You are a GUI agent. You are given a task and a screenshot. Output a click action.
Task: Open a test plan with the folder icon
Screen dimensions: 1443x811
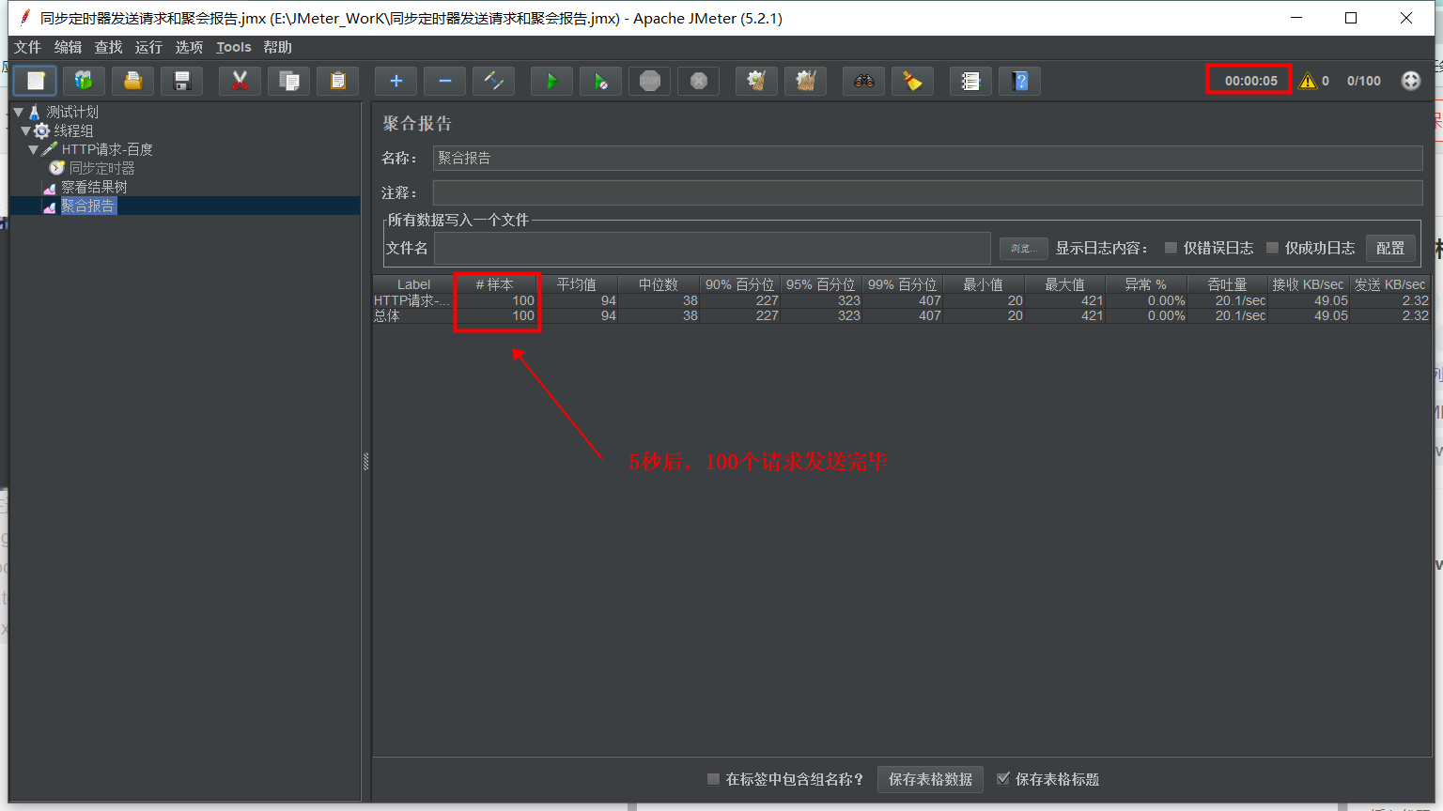point(132,81)
